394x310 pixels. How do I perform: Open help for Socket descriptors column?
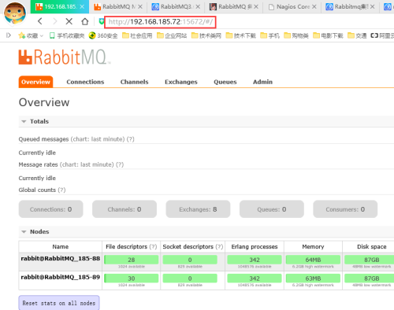click(x=219, y=246)
